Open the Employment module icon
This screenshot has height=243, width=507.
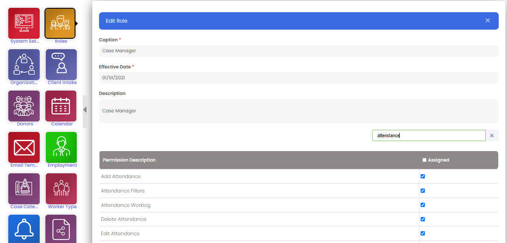(x=61, y=147)
